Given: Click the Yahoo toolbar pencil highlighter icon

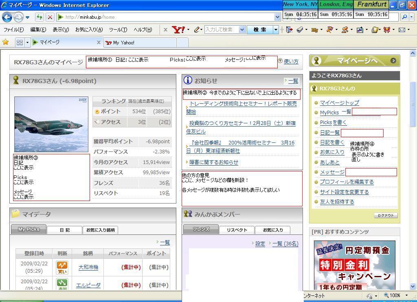Looking at the screenshot, I should (197, 30).
